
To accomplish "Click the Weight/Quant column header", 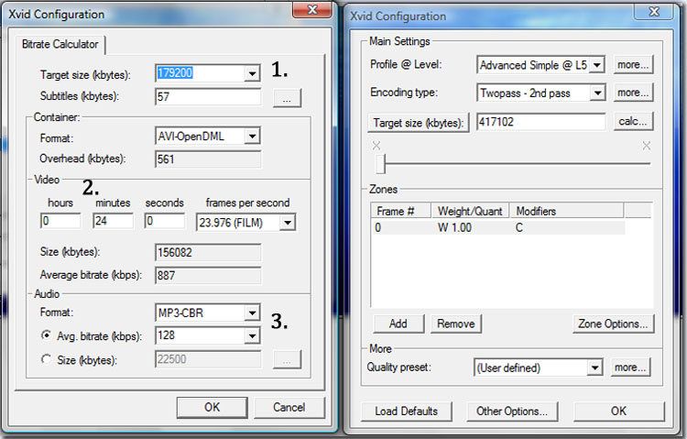I will click(470, 212).
